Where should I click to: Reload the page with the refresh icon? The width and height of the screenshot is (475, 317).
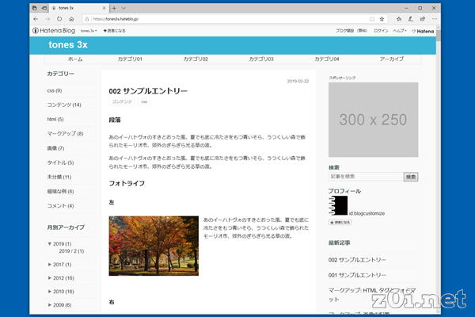point(59,19)
